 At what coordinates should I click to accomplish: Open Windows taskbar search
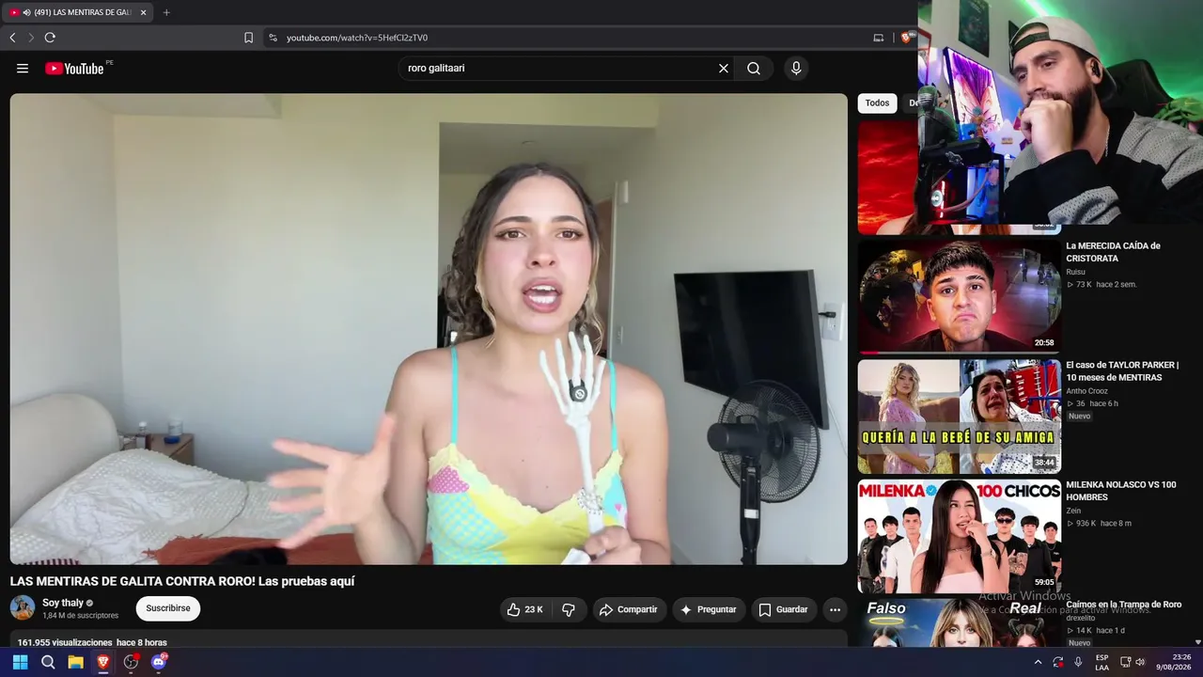48,662
